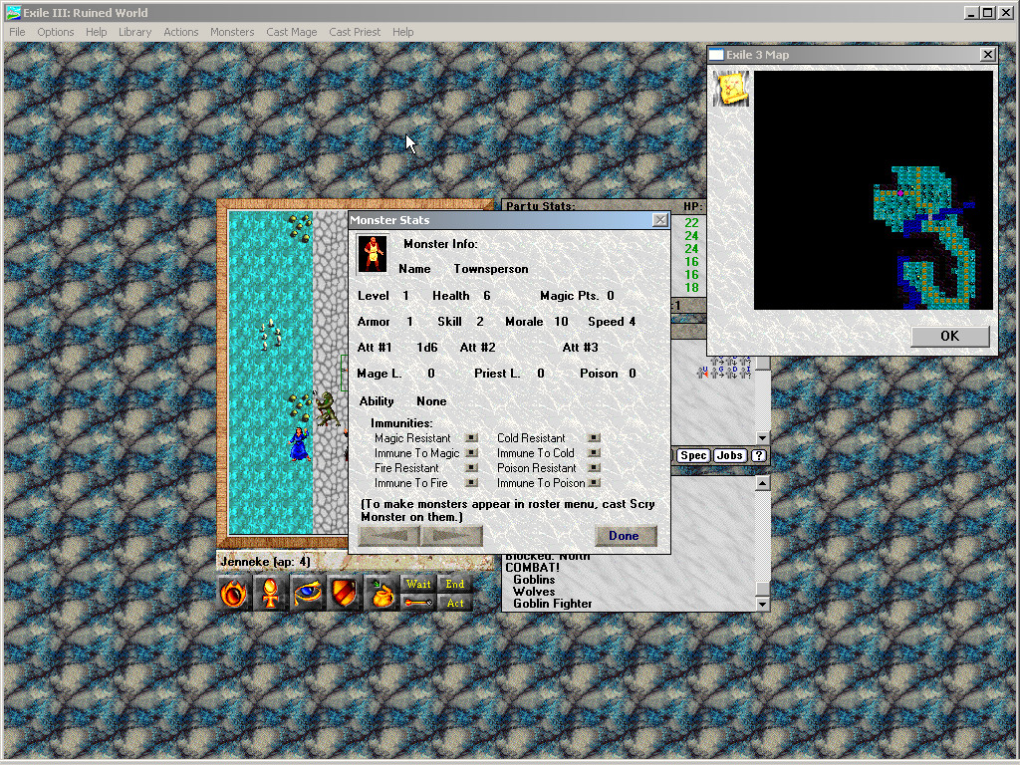Click the 'Goblin Fighter' log entry
The width and height of the screenshot is (1020, 765).
click(552, 603)
